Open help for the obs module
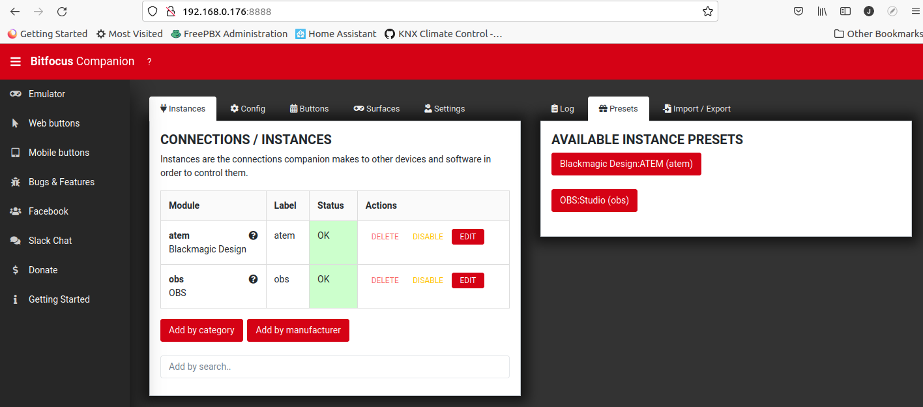Viewport: 923px width, 407px height. coord(253,279)
